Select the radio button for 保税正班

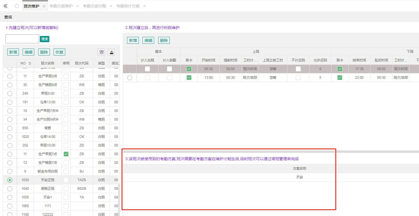click(10, 189)
